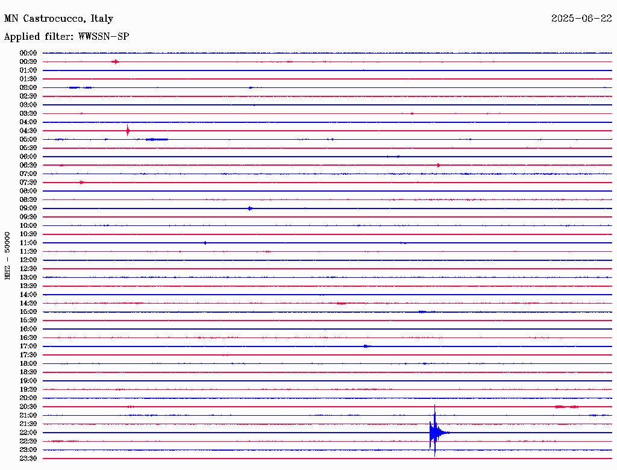Click the blue noise segment at start of 02:00 trace
Screen dimensions: 617x470
(x=80, y=88)
